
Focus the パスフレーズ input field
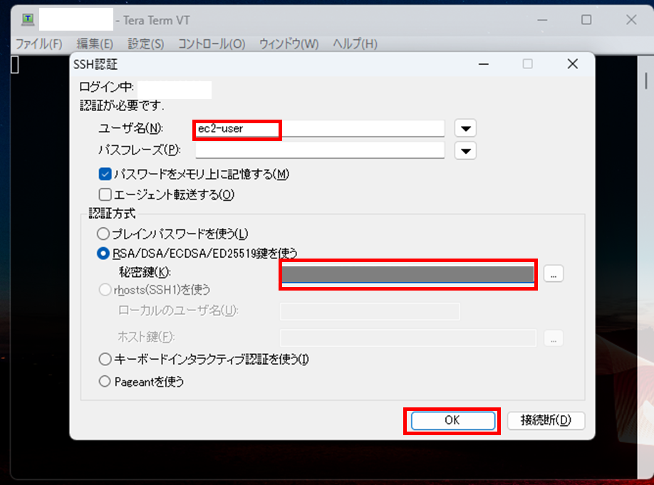(319, 150)
